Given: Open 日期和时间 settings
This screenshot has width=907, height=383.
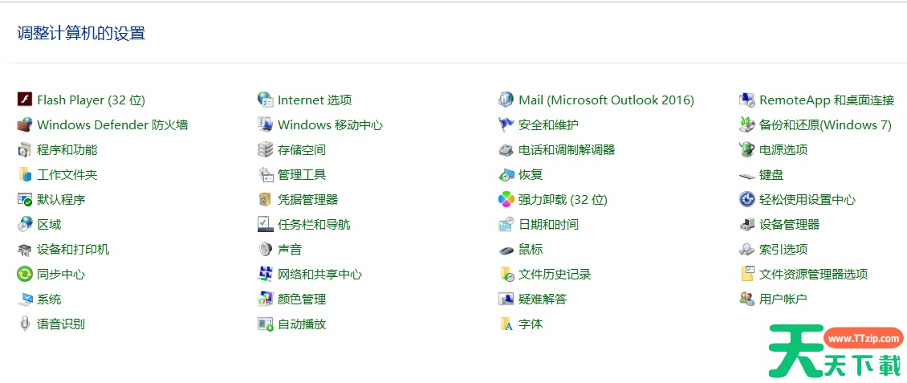Looking at the screenshot, I should coord(549,224).
